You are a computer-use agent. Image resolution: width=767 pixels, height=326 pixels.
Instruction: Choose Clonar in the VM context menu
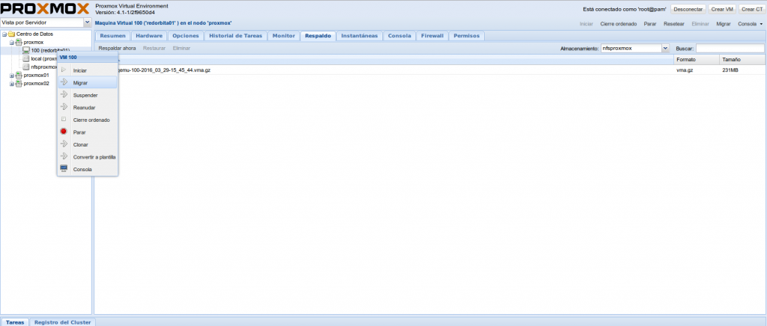[81, 144]
